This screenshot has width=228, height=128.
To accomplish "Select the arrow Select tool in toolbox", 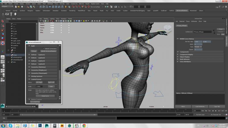I will click(3, 21).
